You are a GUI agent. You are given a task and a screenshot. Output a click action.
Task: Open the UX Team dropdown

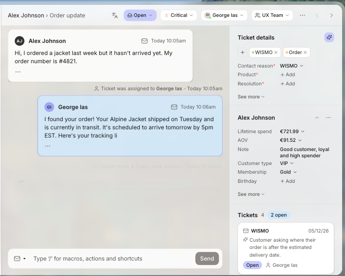click(x=272, y=15)
